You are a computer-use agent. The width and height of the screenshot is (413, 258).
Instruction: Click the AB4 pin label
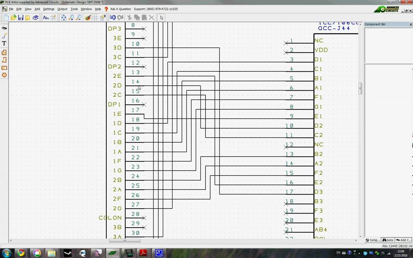pos(321,229)
